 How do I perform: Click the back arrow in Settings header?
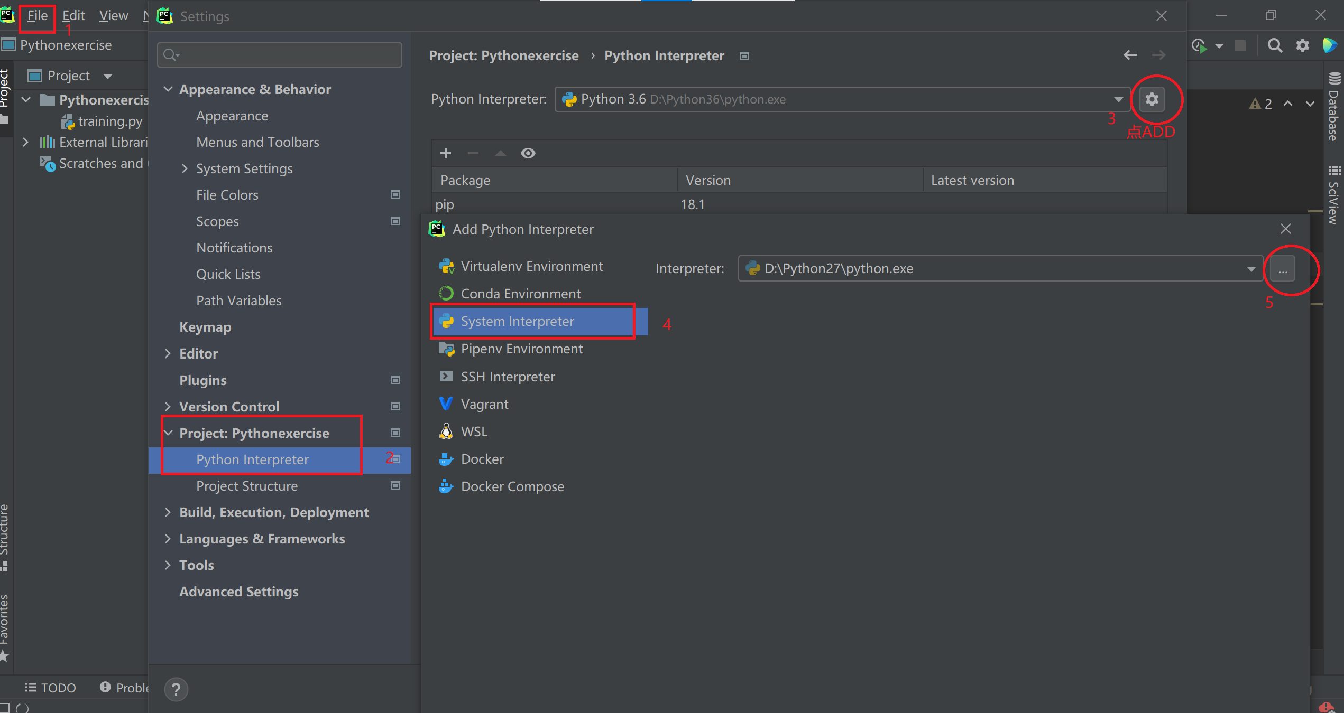1130,55
